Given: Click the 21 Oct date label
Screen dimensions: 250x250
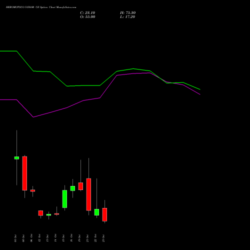Looking at the screenshot, I should [87, 238].
